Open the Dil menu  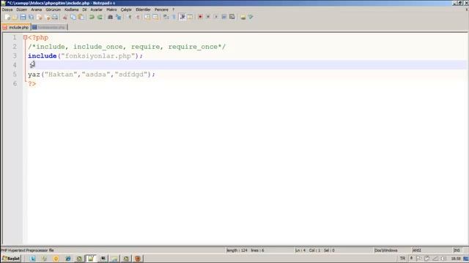[84, 9]
